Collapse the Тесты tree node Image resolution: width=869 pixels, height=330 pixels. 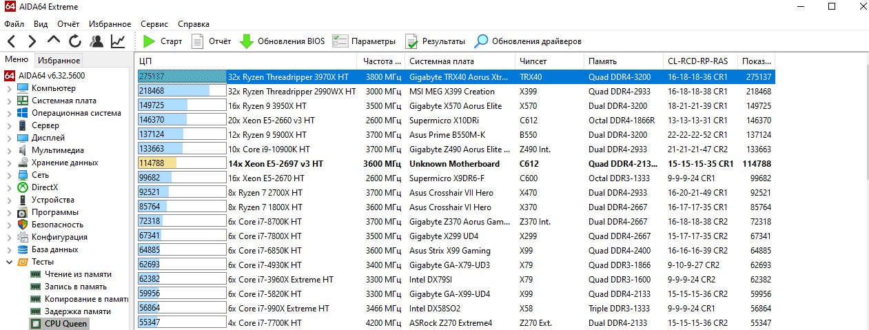tap(9, 262)
